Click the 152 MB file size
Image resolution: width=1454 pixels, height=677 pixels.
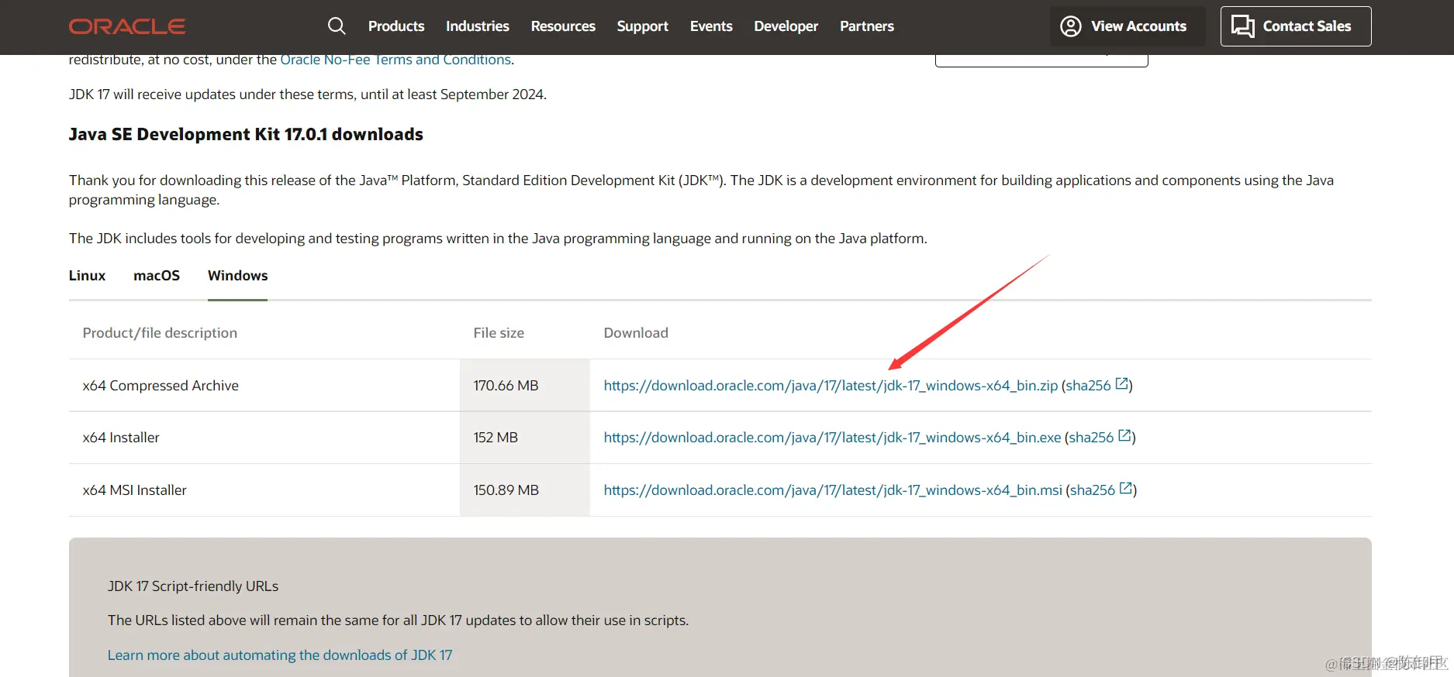(x=496, y=438)
